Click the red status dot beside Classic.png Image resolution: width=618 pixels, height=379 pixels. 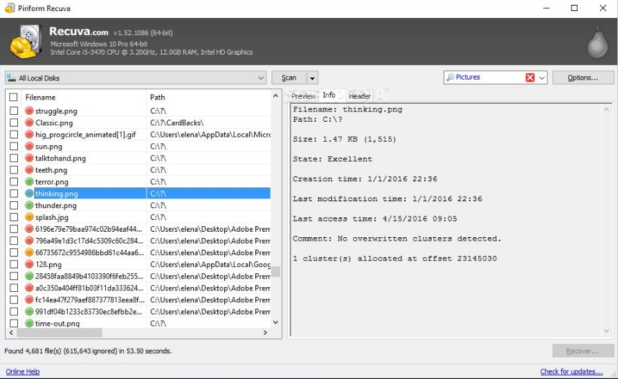29,122
